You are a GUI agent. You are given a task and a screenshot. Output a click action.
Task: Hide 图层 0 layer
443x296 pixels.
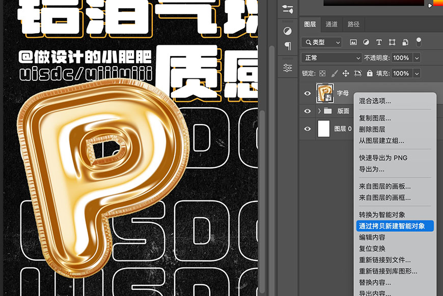308,129
